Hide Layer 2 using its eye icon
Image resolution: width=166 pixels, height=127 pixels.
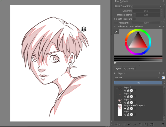coord(125,90)
